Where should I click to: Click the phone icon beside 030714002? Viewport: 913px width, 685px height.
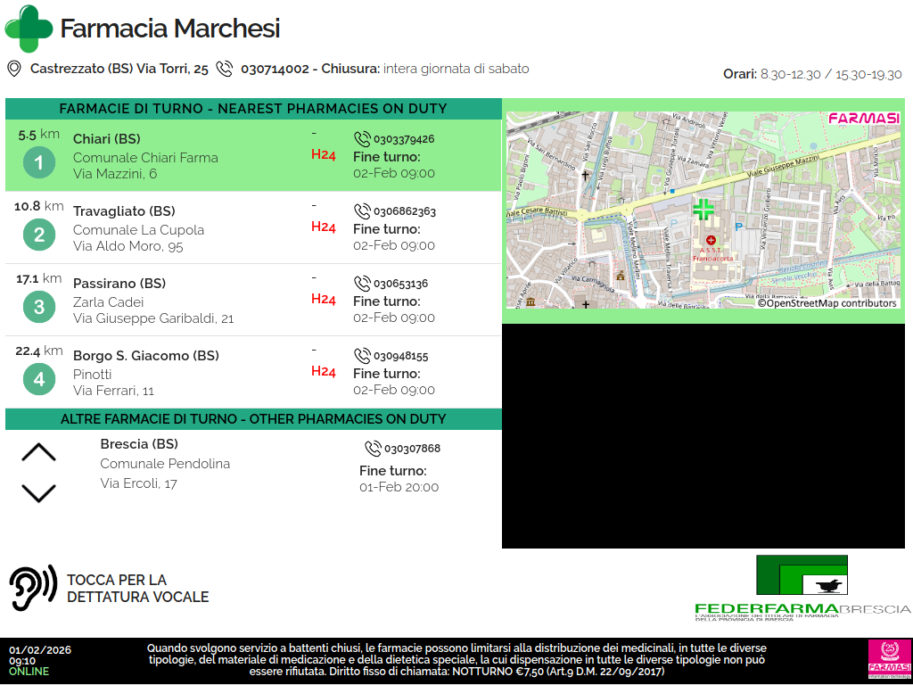point(225,69)
